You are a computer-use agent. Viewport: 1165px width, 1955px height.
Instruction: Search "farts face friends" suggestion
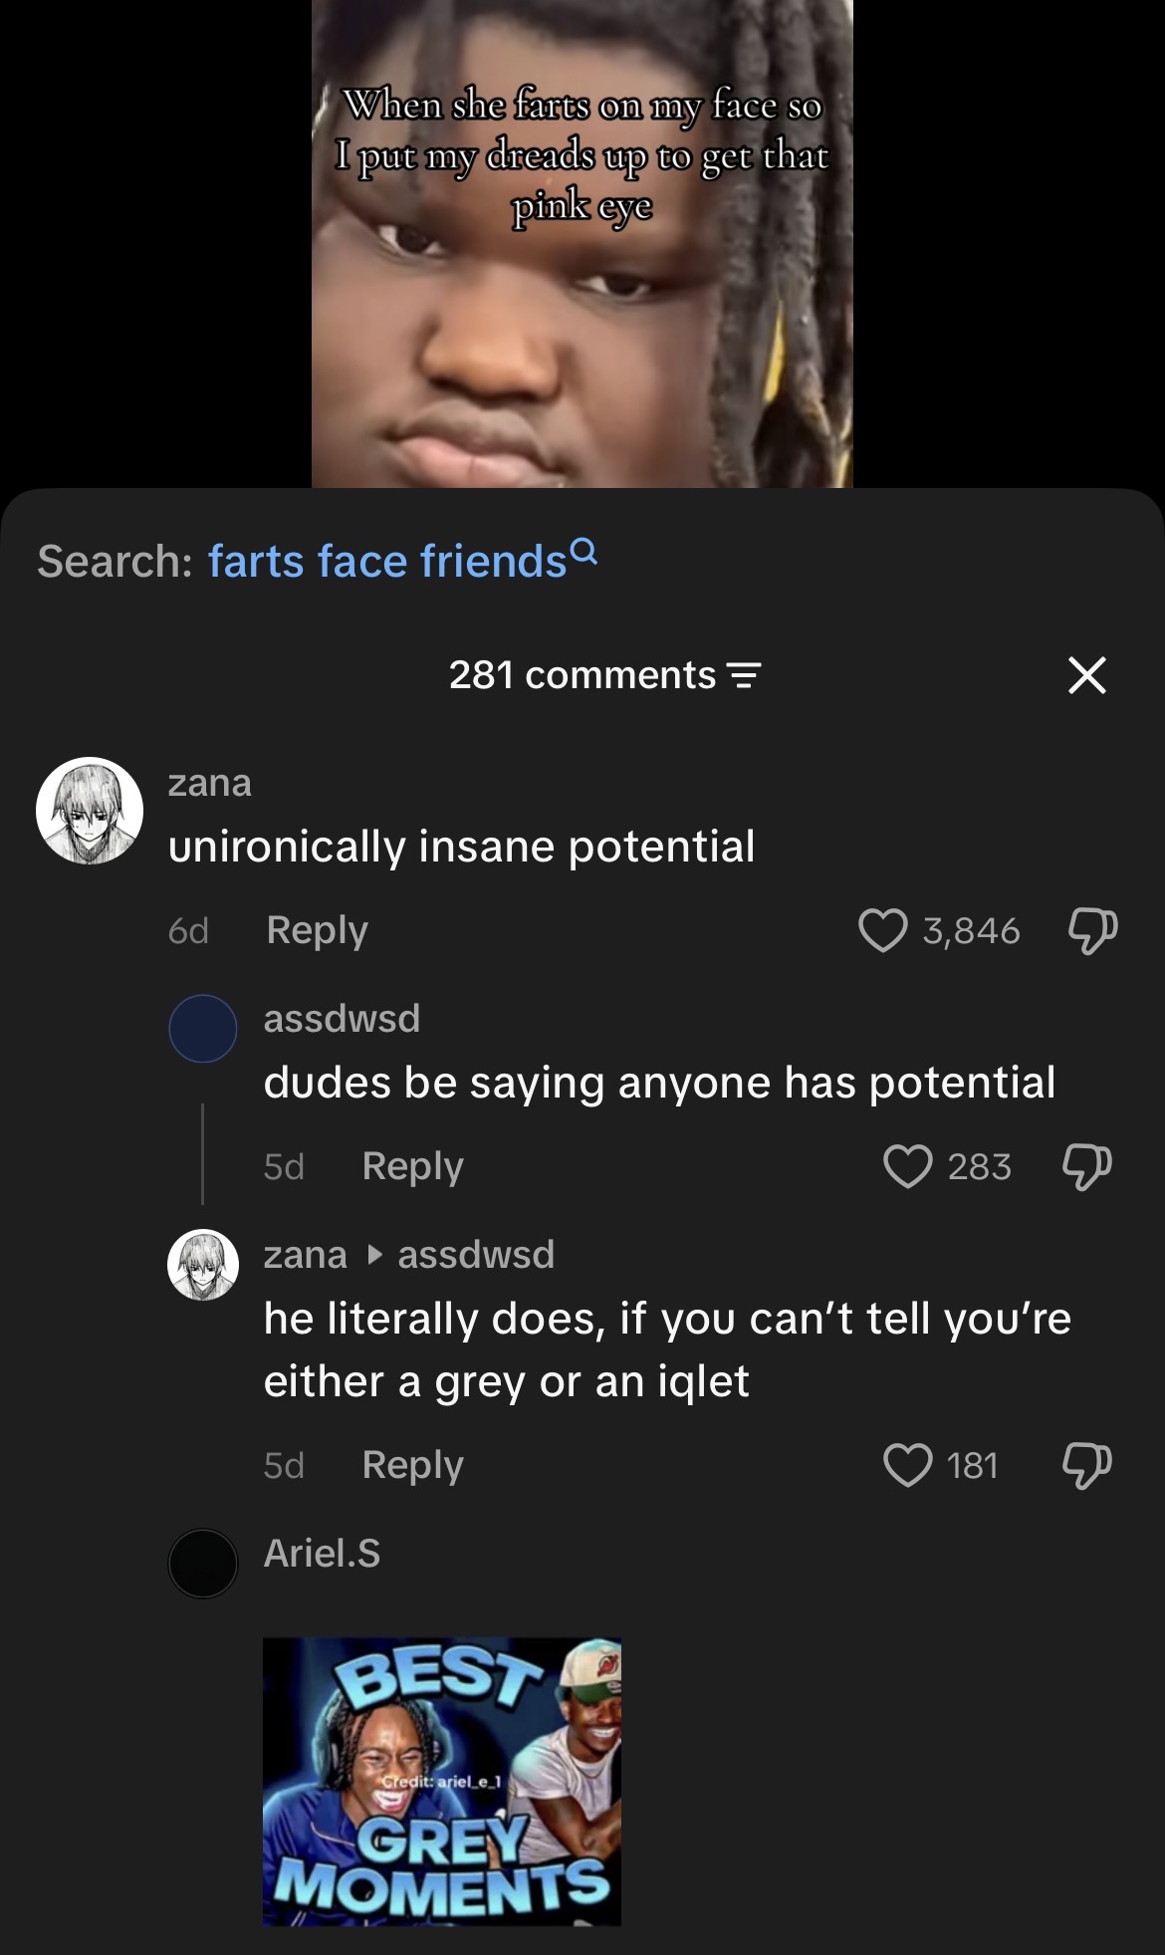[387, 561]
